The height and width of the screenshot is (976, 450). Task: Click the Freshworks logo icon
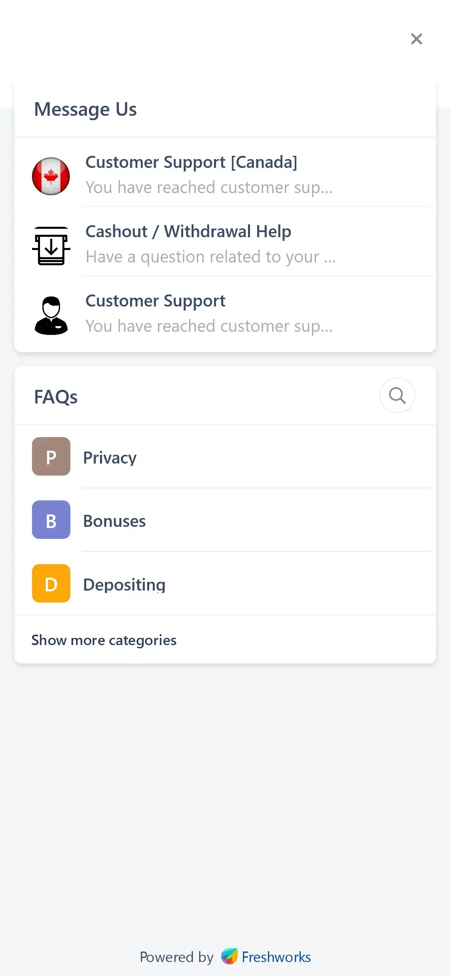(x=230, y=956)
